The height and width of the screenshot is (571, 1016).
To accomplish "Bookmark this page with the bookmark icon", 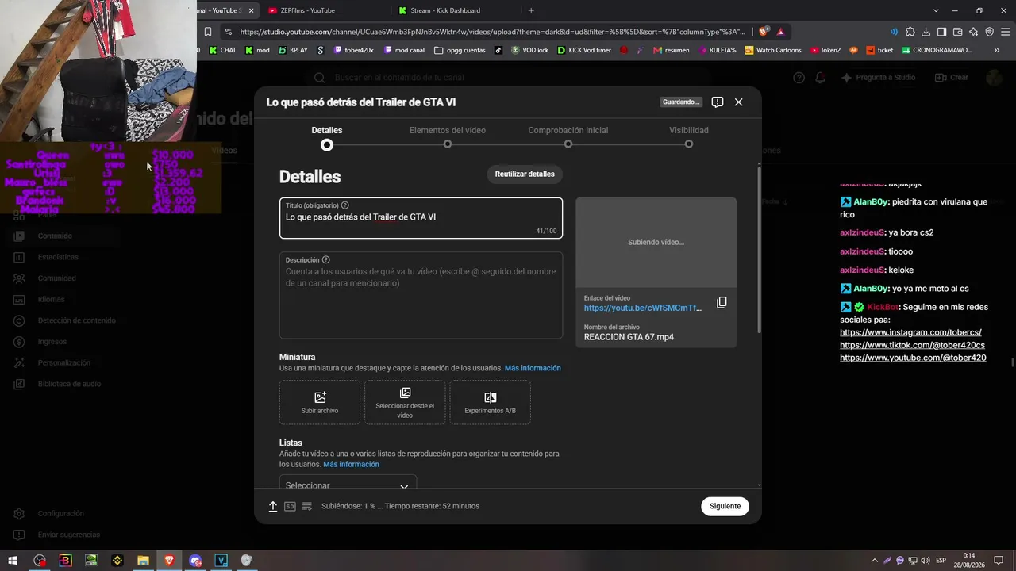I will point(208,32).
